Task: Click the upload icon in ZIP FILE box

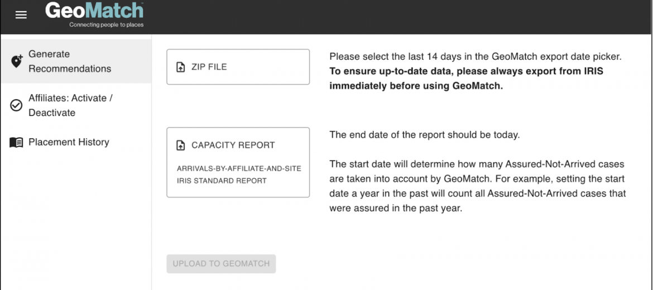Action: click(181, 67)
